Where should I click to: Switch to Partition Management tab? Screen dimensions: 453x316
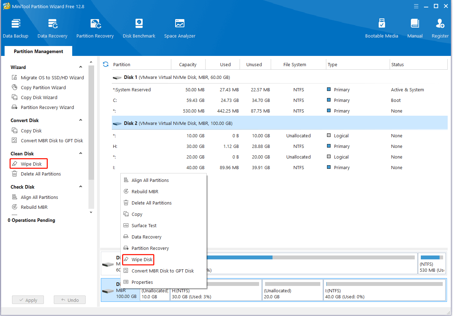click(x=38, y=51)
